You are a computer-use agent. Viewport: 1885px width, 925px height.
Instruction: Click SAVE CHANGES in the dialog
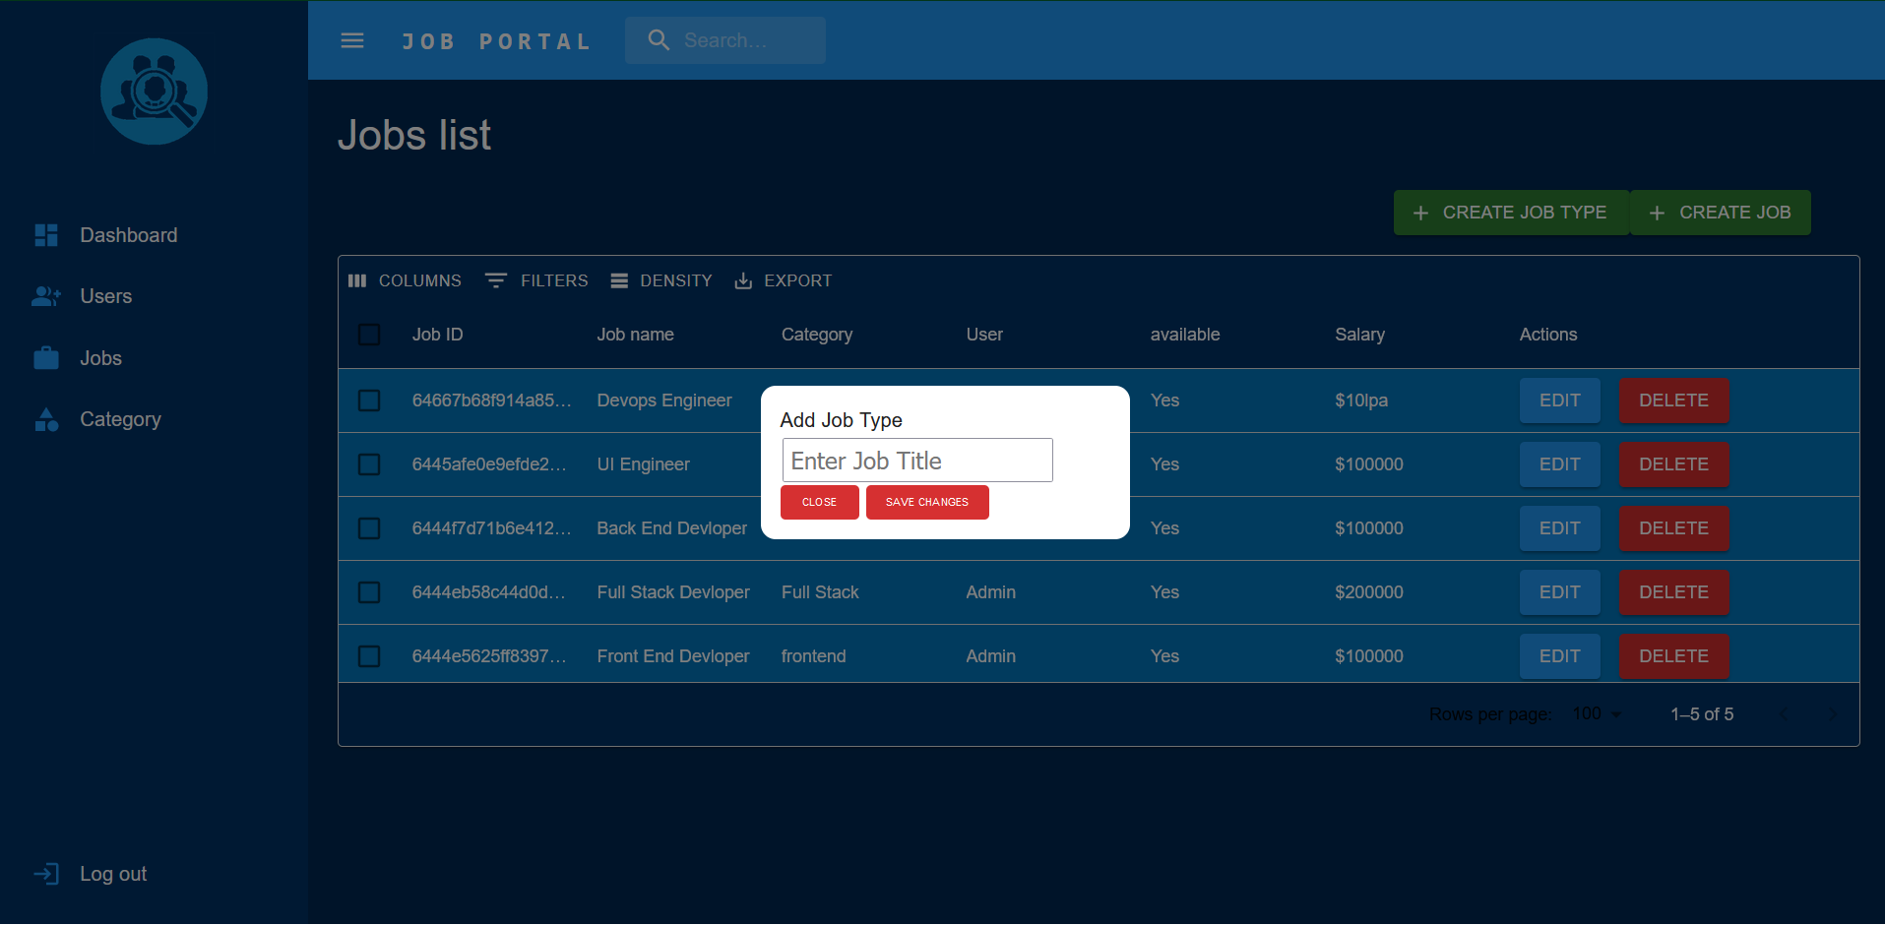[926, 502]
